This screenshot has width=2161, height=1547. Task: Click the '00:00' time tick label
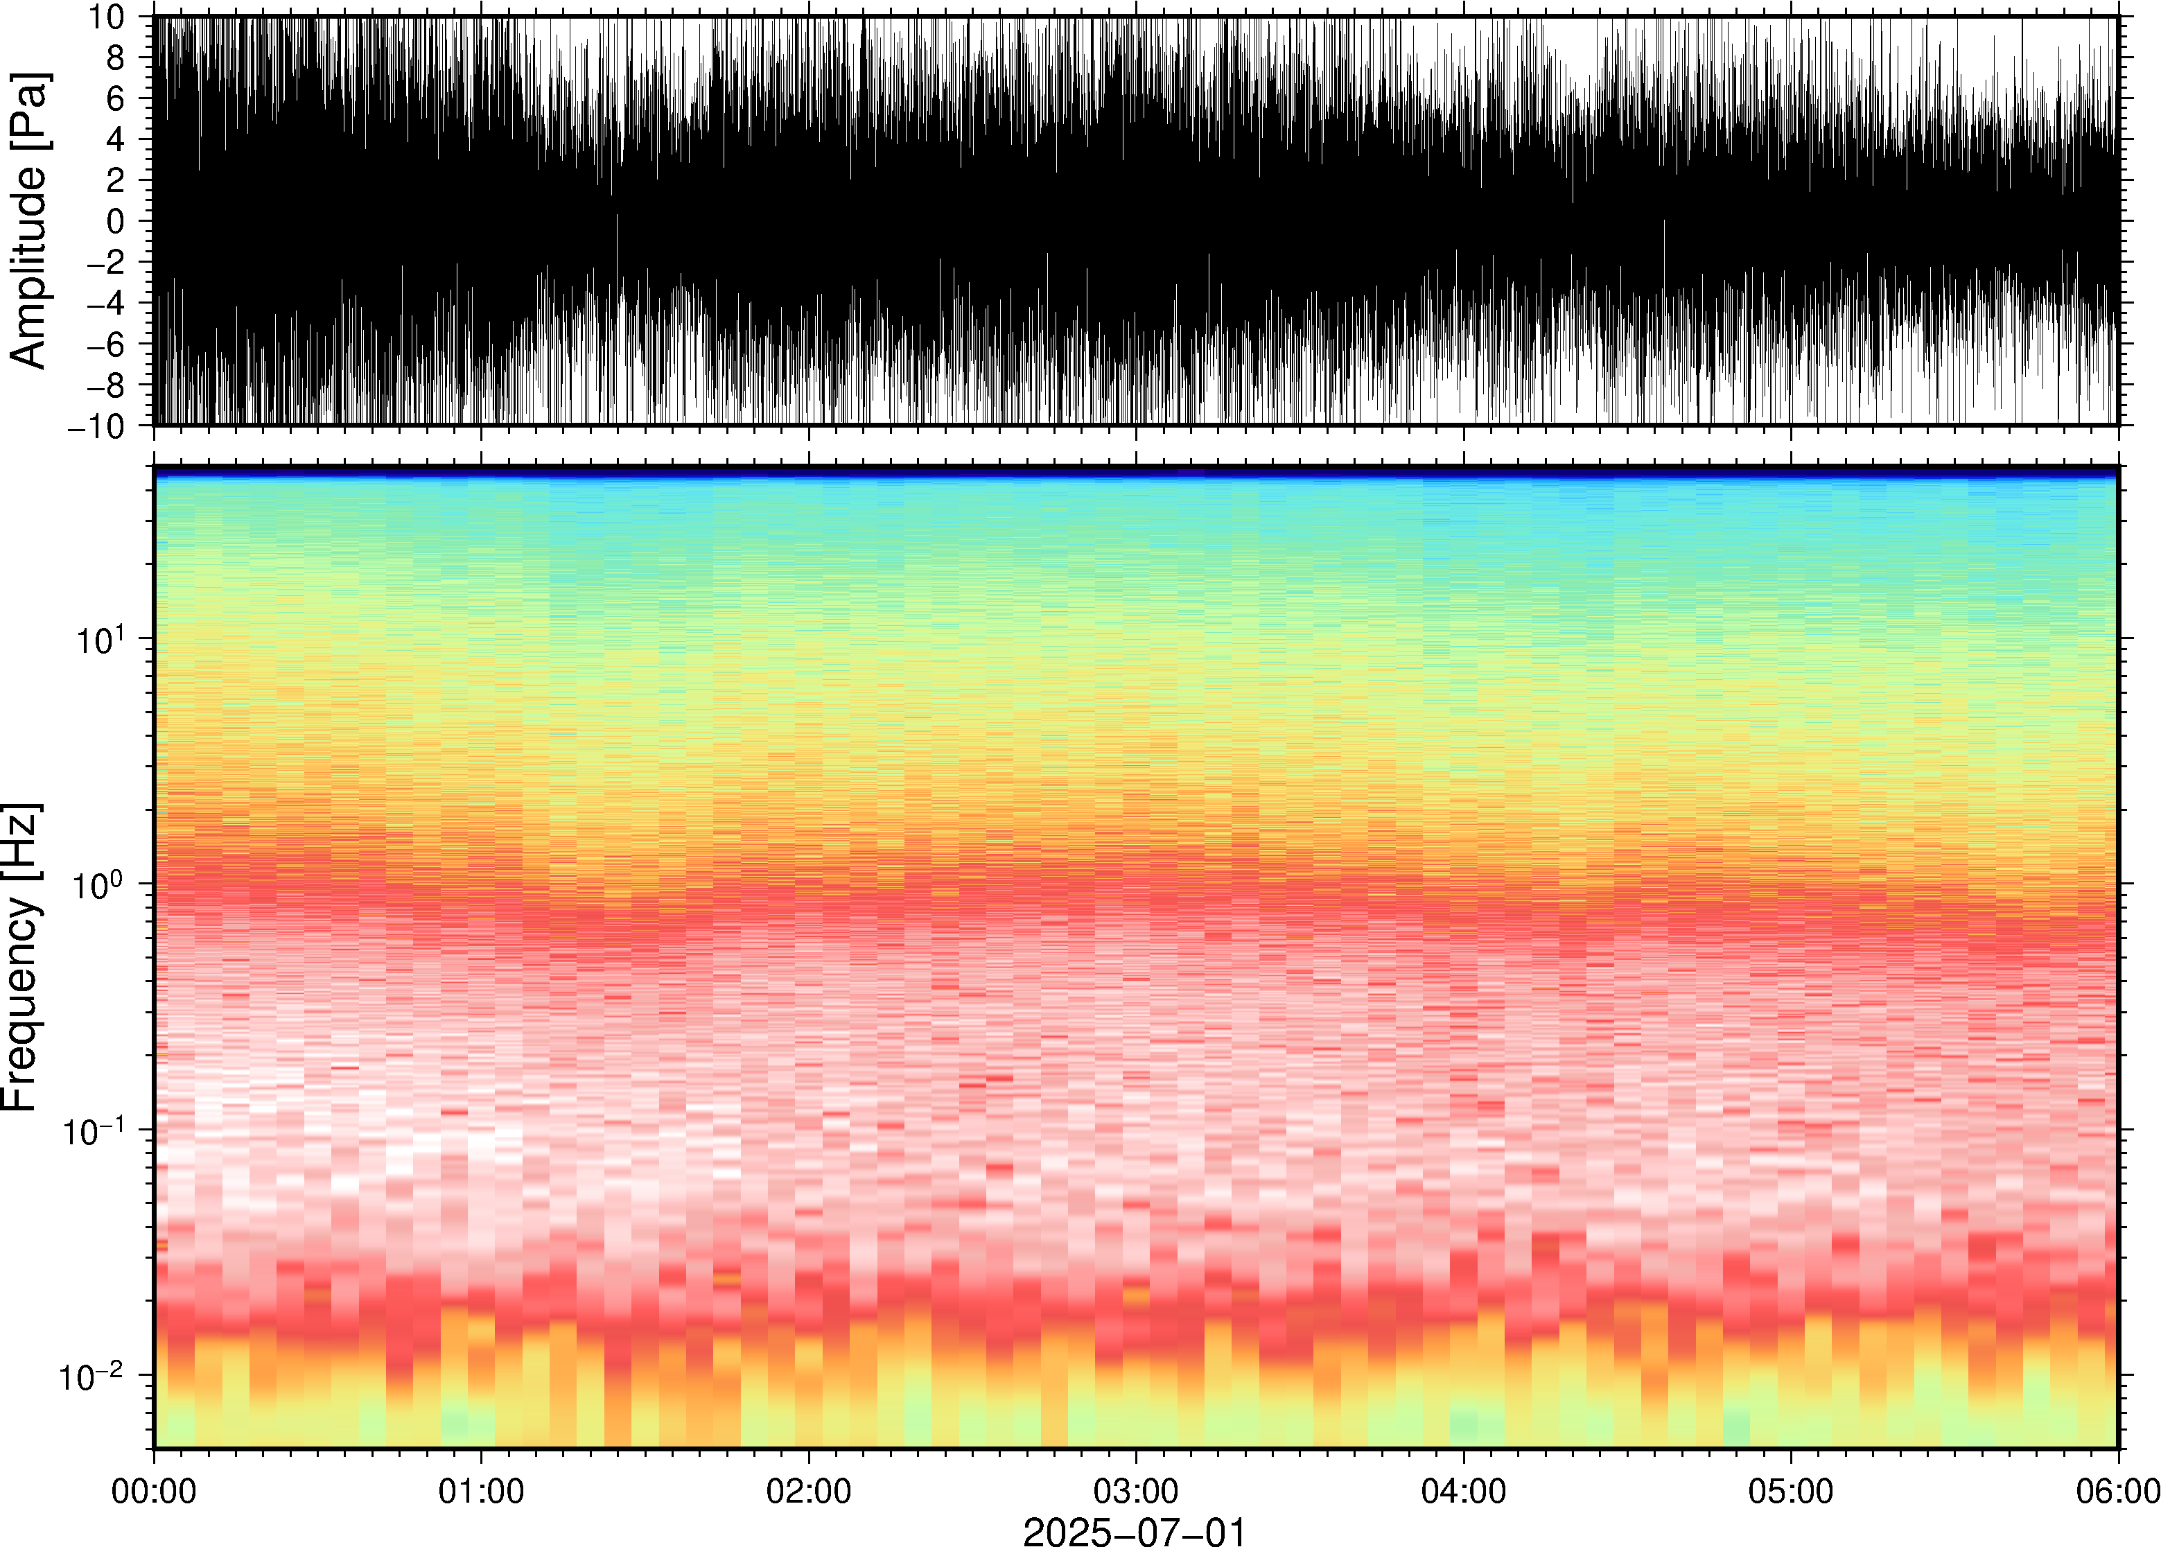tap(155, 1491)
